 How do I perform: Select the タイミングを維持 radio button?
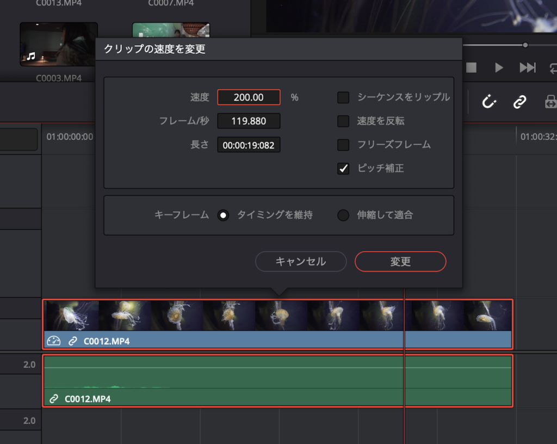[223, 215]
